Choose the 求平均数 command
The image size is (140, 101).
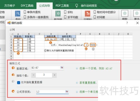coord(71,17)
